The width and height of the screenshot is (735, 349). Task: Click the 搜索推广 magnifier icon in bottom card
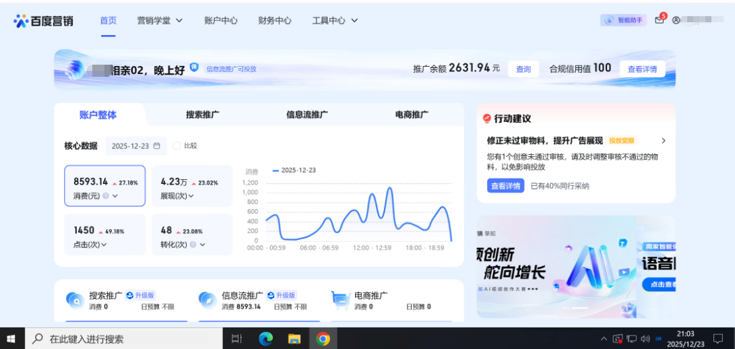73,299
